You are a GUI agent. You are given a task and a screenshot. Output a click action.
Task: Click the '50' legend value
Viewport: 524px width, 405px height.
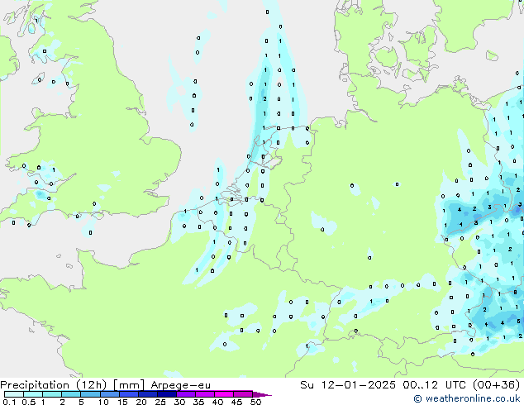click(255, 402)
